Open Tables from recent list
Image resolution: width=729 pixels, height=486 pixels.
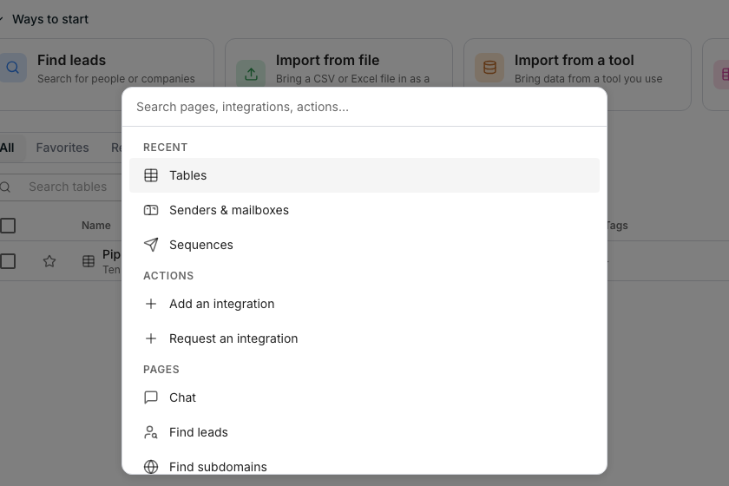[364, 175]
